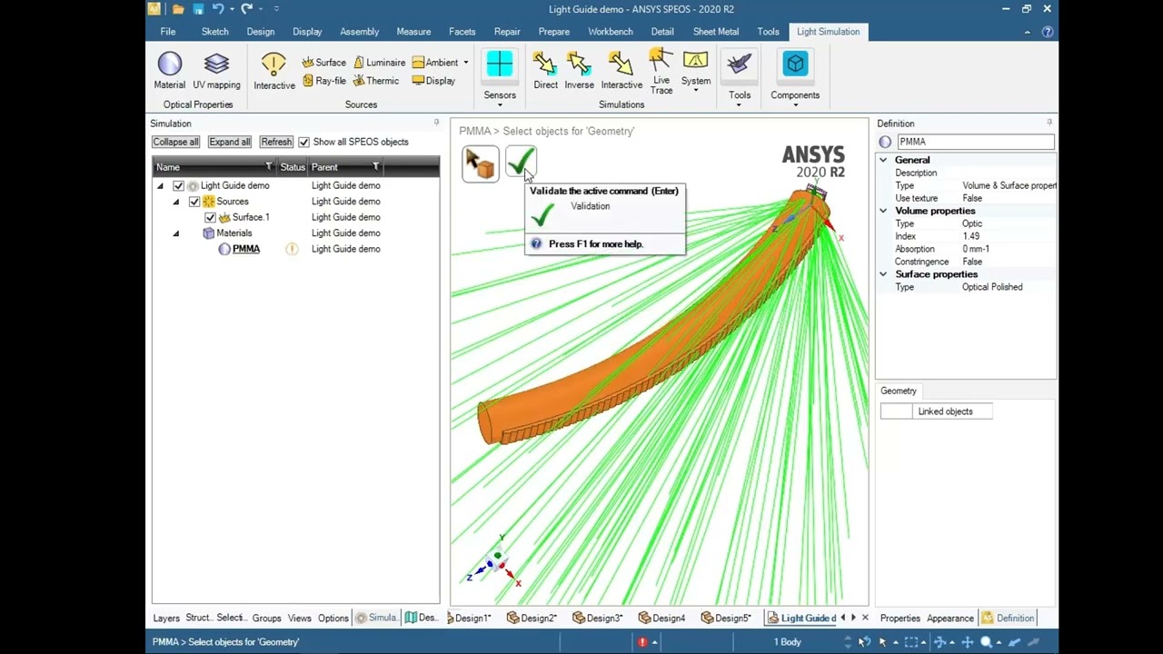This screenshot has height=654, width=1163.
Task: Toggle Show all SPEOS objects checkbox
Action: pyautogui.click(x=304, y=142)
